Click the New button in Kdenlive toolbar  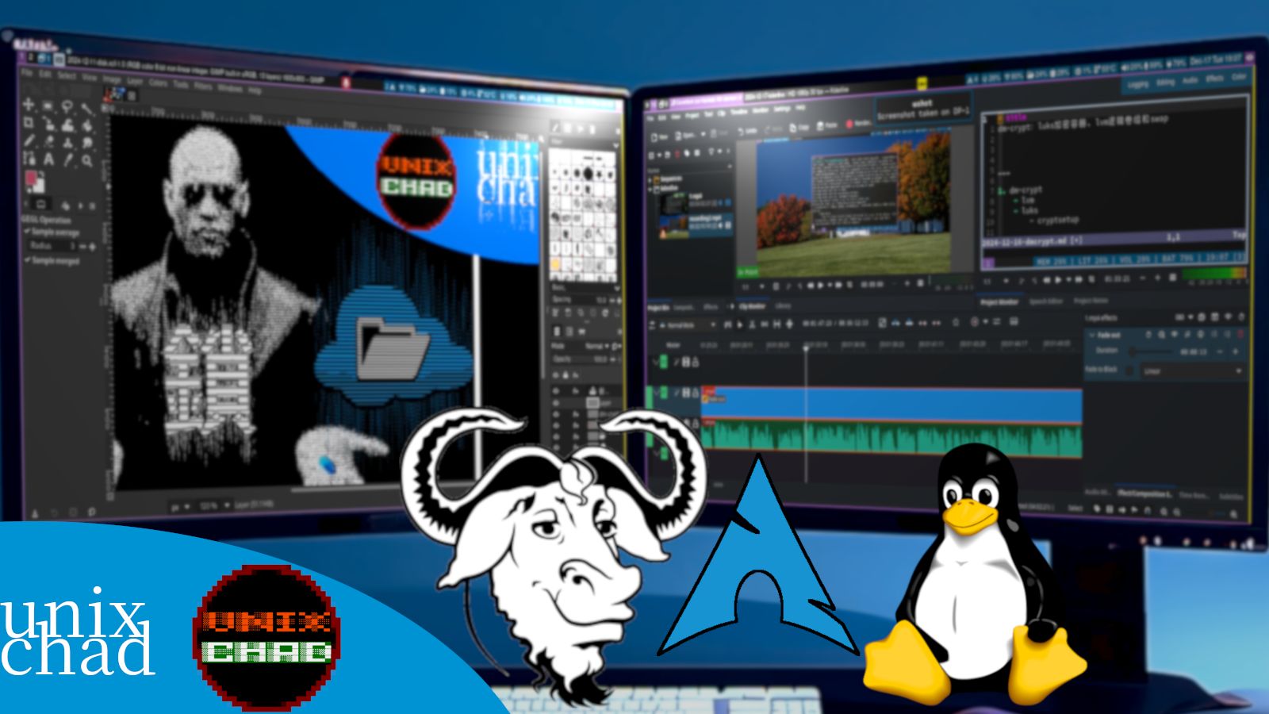pyautogui.click(x=660, y=136)
